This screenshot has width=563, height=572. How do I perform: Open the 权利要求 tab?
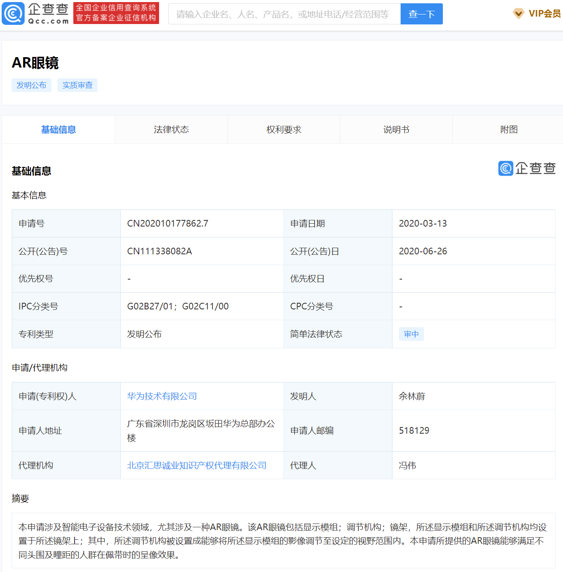283,129
